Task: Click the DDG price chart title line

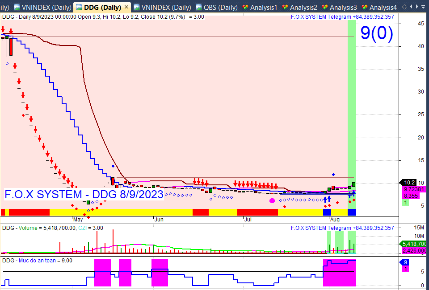Action: coord(103,17)
